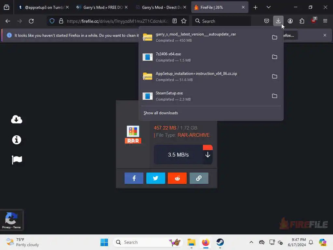Open containing folder for SteamSetup.exe
Image resolution: width=333 pixels, height=250 pixels.
(274, 96)
